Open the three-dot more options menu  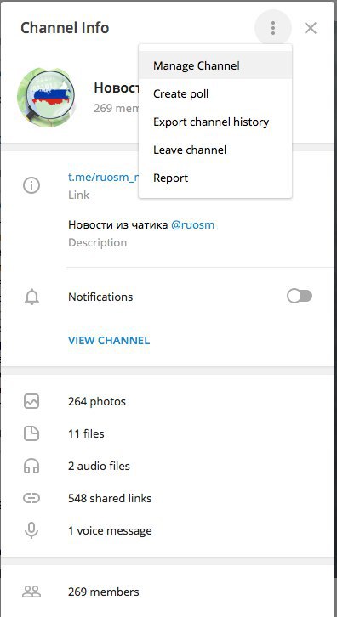point(273,28)
